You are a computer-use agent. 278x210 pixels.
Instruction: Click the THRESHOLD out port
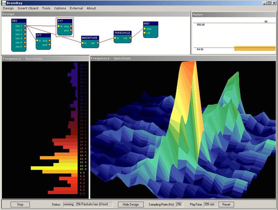130,38
